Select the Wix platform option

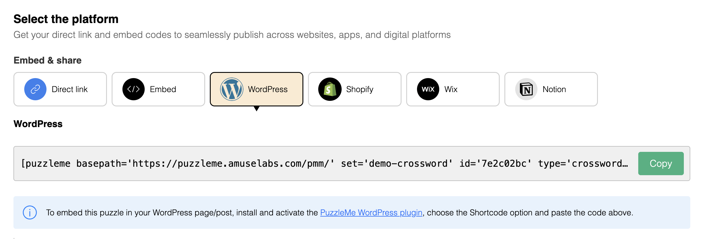[x=453, y=89]
